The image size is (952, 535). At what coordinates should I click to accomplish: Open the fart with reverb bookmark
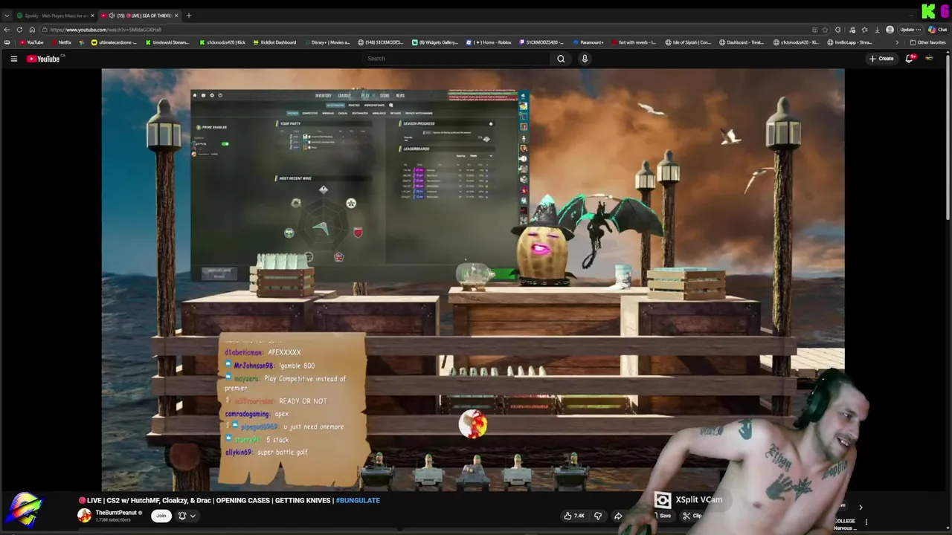click(x=634, y=42)
